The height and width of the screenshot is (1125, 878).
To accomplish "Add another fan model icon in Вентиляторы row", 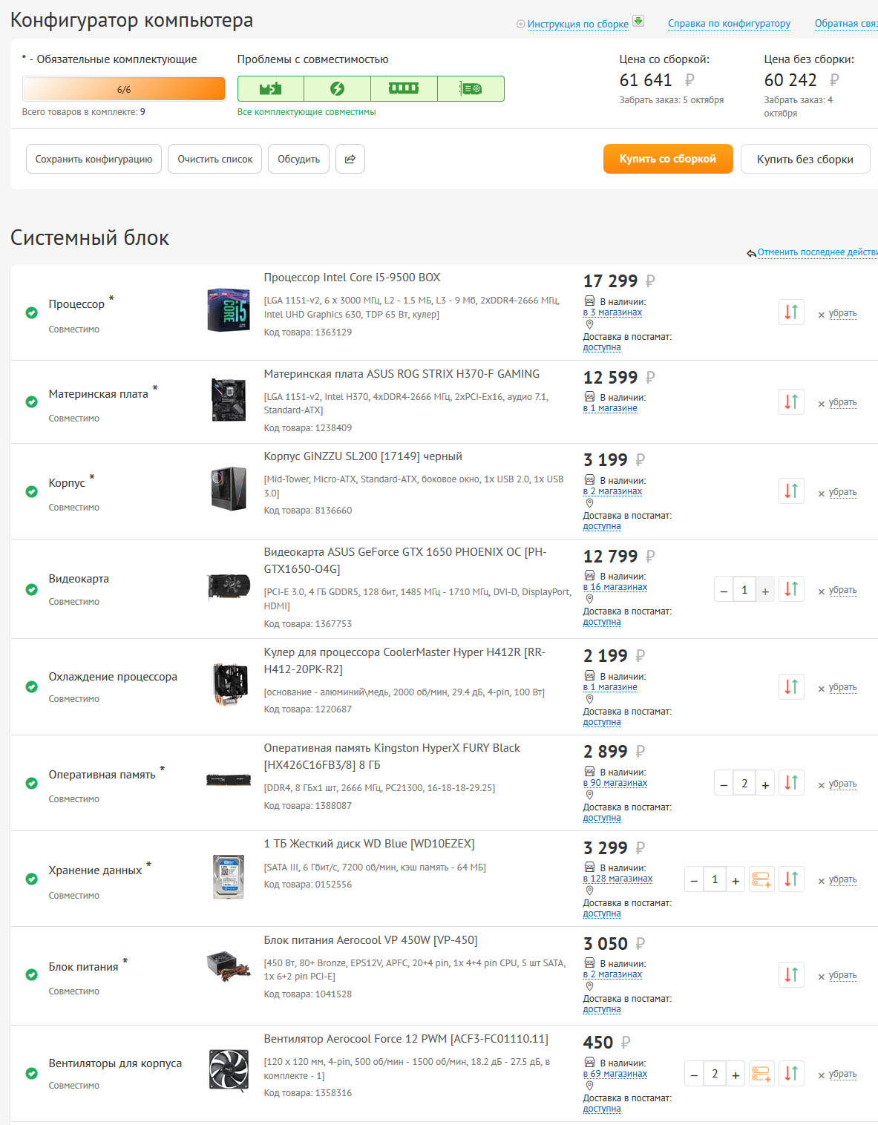I will click(x=761, y=1074).
